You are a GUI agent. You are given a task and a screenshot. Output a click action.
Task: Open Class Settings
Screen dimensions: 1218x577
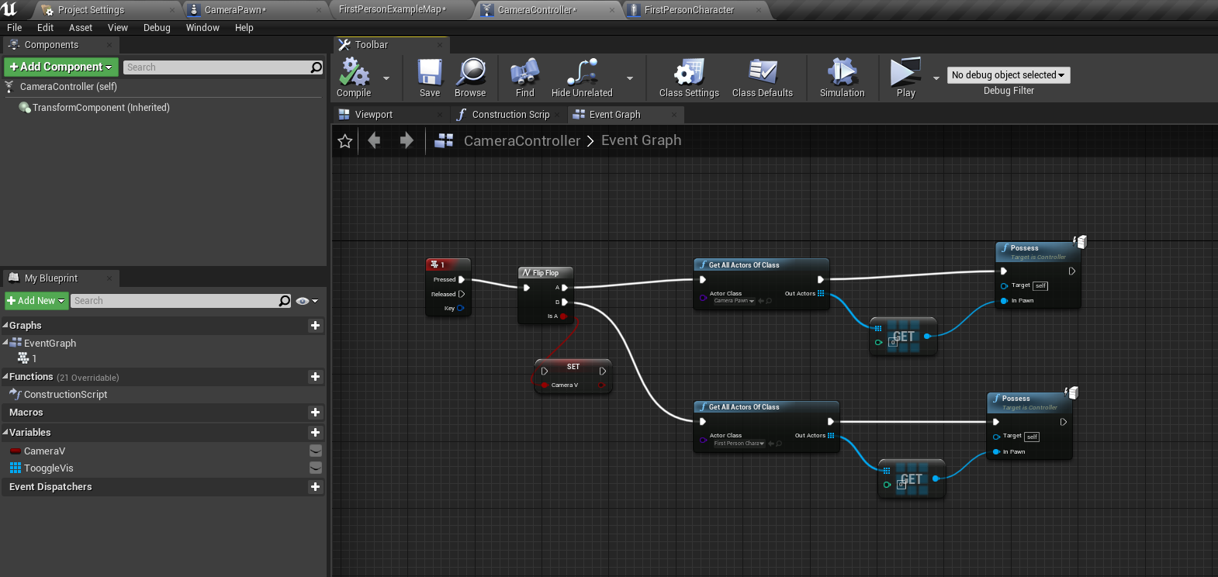(x=689, y=78)
